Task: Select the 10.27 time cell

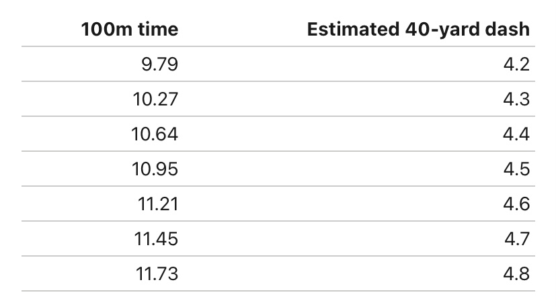Action: click(x=155, y=99)
